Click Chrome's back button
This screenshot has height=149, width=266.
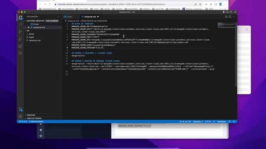(x=40, y=5)
